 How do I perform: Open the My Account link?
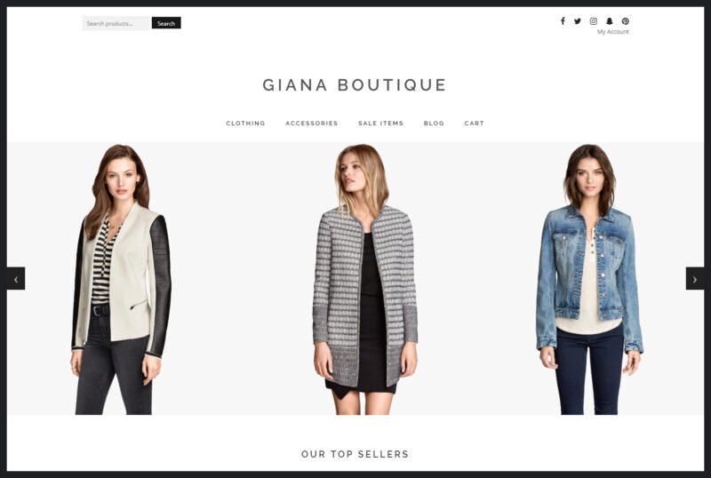pyautogui.click(x=612, y=32)
